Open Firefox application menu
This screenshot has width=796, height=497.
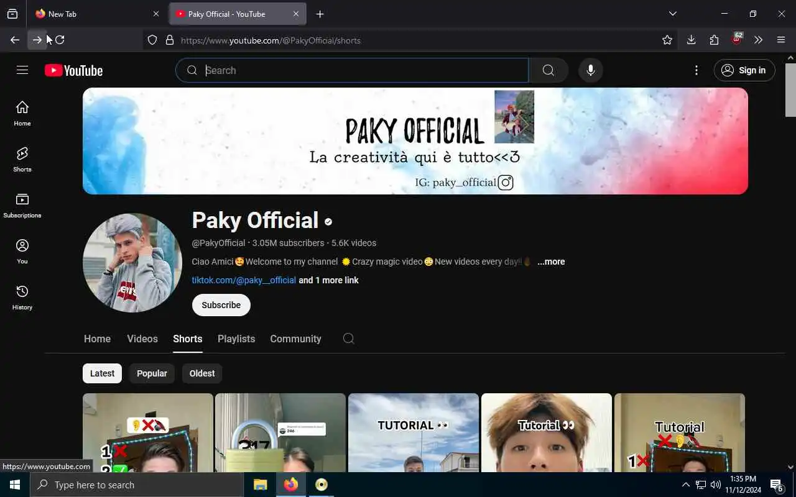[x=781, y=40]
